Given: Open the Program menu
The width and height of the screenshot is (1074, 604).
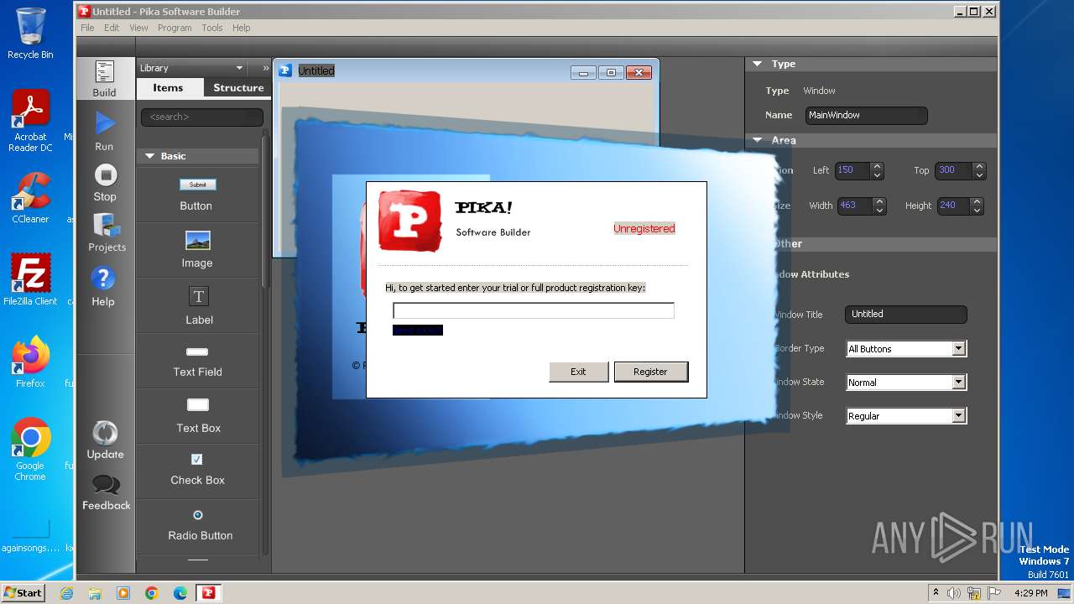Looking at the screenshot, I should [175, 28].
